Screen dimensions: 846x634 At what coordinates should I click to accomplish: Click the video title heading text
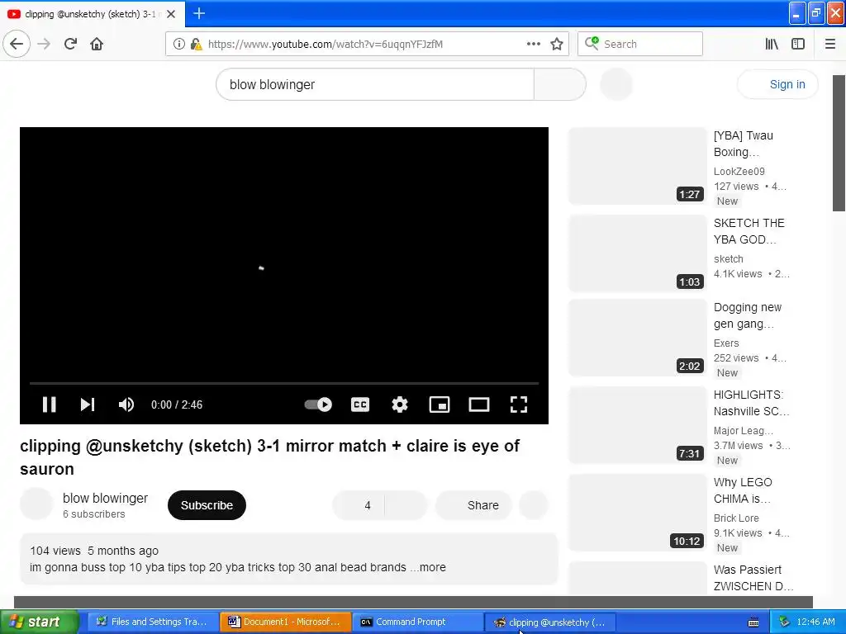click(x=270, y=457)
